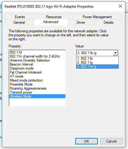
Task: Go to the Power Management tab
Action: (97, 17)
